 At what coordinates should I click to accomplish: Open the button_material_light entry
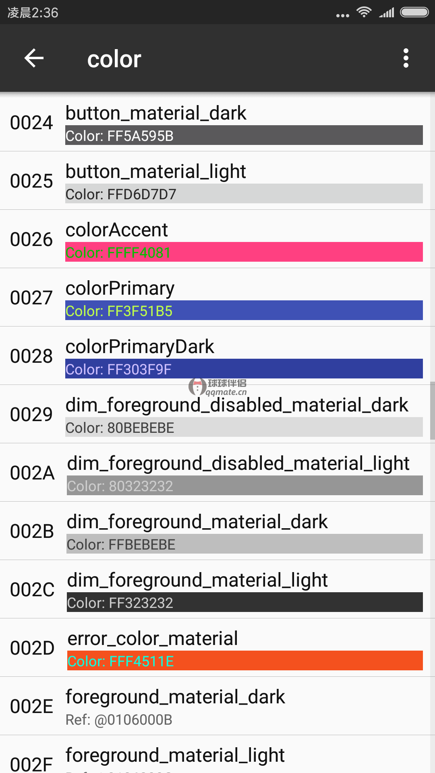click(x=217, y=181)
